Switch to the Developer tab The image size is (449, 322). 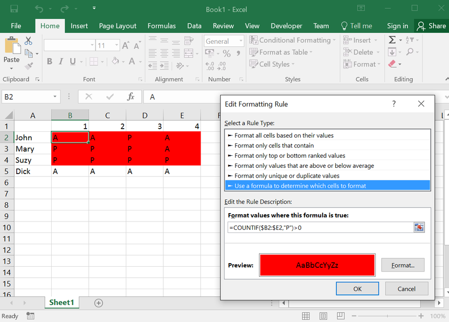point(286,26)
